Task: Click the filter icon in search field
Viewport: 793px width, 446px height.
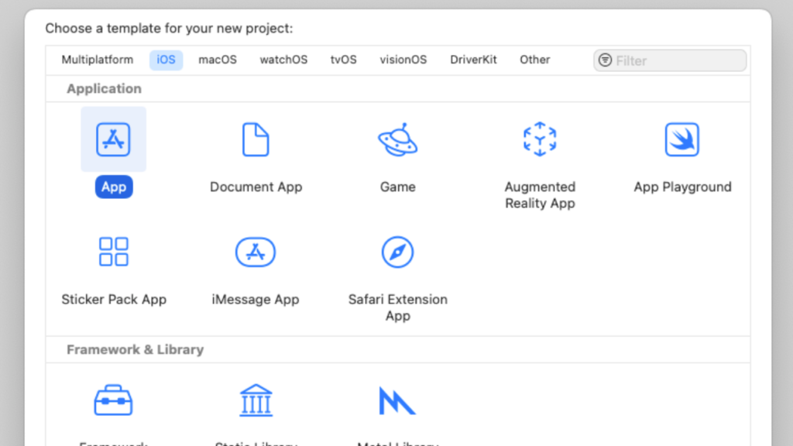Action: point(605,60)
